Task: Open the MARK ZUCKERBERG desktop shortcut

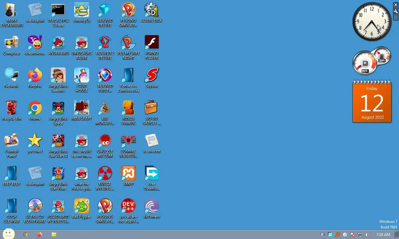Action: (12, 15)
